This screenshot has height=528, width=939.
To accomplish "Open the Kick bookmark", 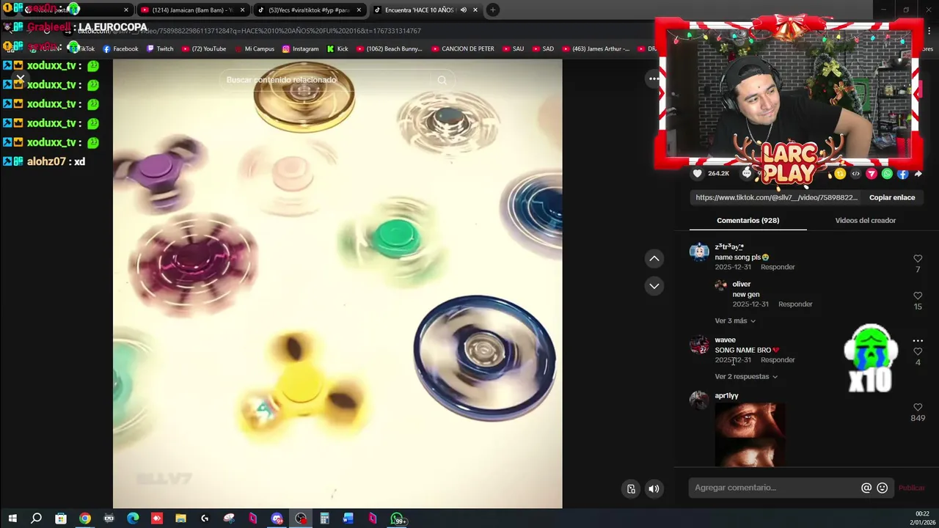I will pyautogui.click(x=337, y=48).
